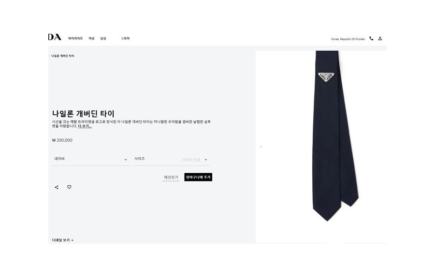Screen dimensions: 435x276
Task: Open the user account icon
Action: coord(380,39)
